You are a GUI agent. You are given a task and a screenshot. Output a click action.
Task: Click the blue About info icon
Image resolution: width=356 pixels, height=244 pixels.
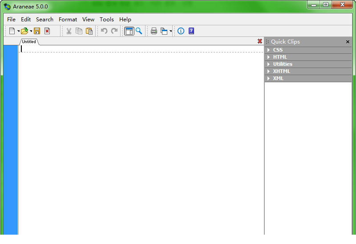(x=181, y=31)
